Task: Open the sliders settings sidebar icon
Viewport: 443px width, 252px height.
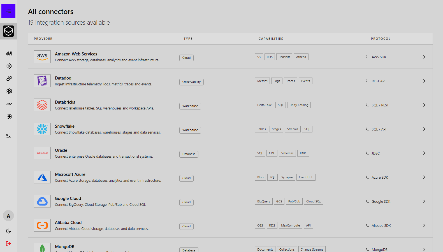Action: pyautogui.click(x=8, y=136)
